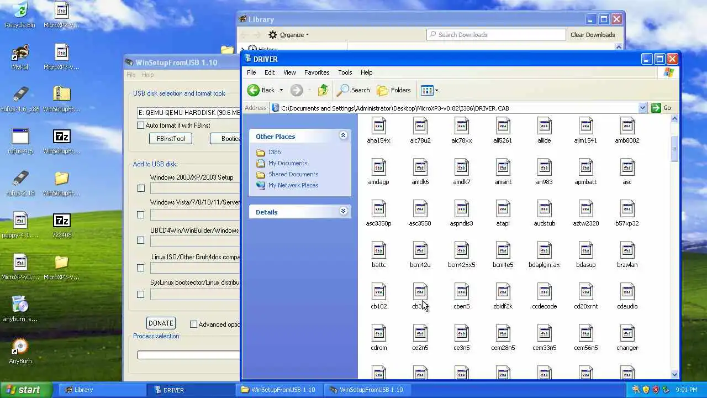Image resolution: width=707 pixels, height=398 pixels.
Task: Click the Back arrow in DRIVER window
Action: pyautogui.click(x=254, y=90)
